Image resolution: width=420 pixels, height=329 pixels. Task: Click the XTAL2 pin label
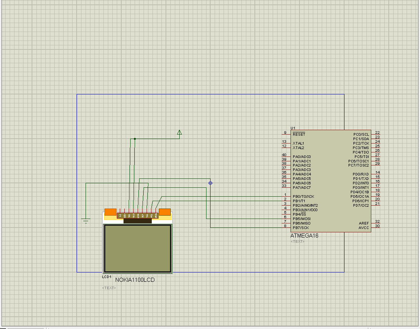[298, 148]
